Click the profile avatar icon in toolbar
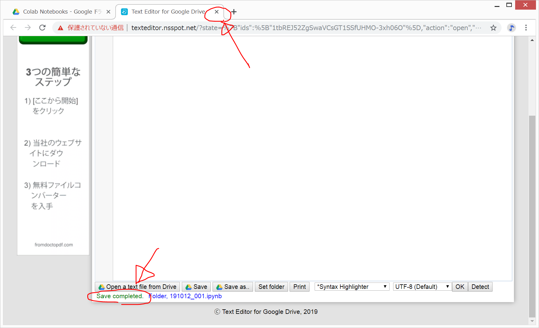 pyautogui.click(x=511, y=28)
